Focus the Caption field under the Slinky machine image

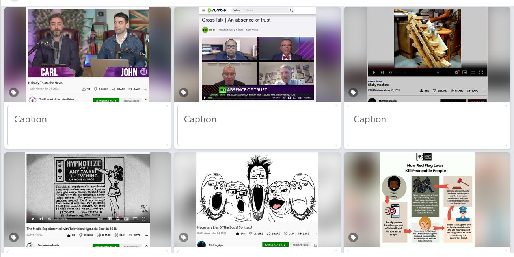pos(427,126)
